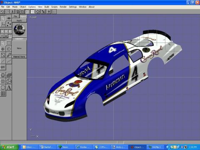The image size is (200, 150).
Task: Click the Redo toolbar icon
Action: pyautogui.click(x=7, y=12)
